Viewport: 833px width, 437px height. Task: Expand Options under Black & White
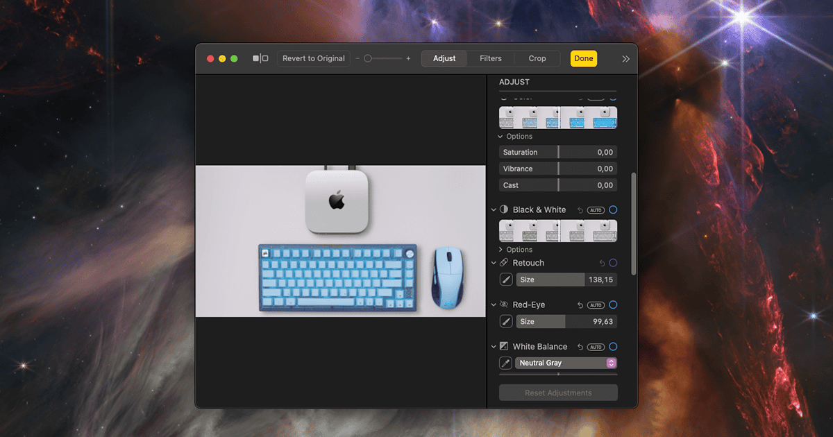[516, 250]
